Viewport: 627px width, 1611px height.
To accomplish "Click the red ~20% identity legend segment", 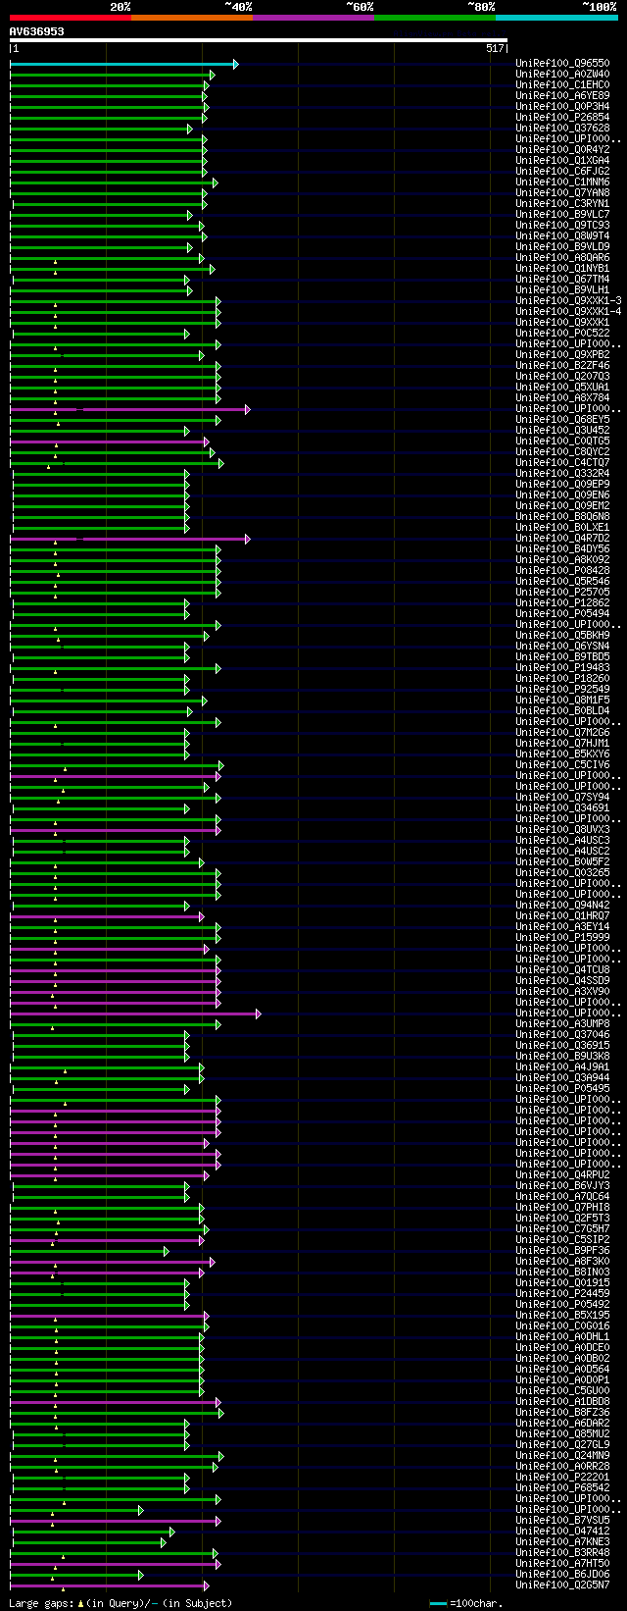I will (70, 18).
